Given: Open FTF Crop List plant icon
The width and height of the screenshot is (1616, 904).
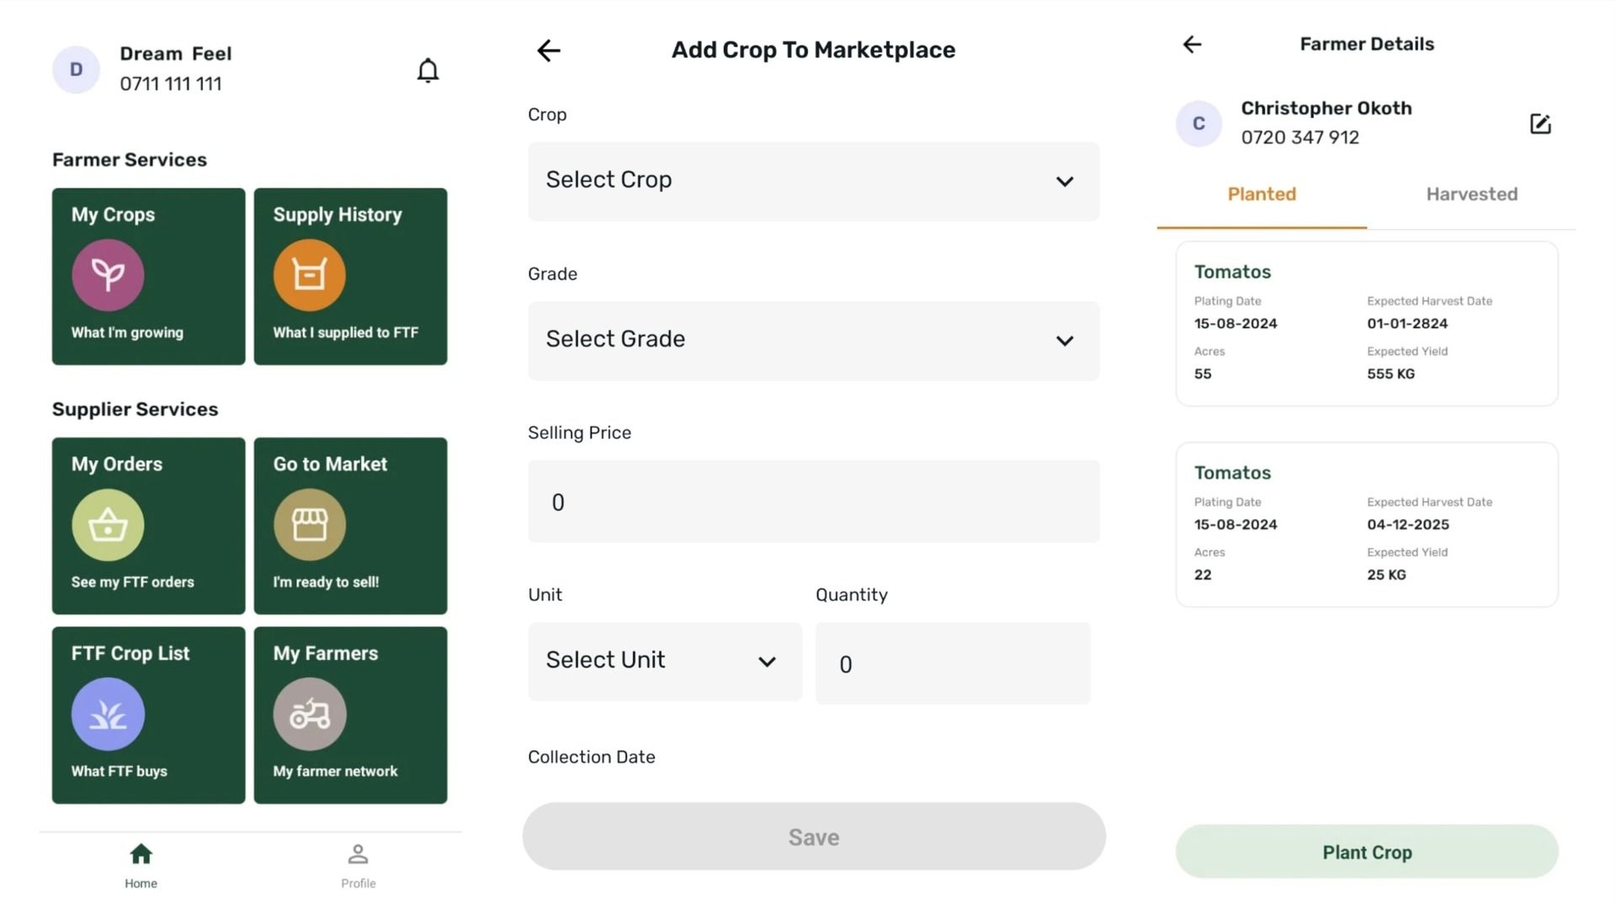Looking at the screenshot, I should 108,714.
